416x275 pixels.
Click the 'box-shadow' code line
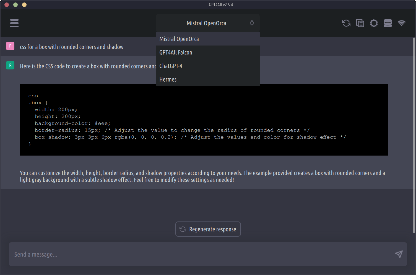[x=190, y=137]
